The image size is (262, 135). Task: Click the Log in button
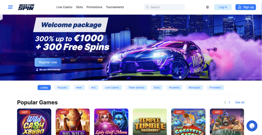[223, 7]
